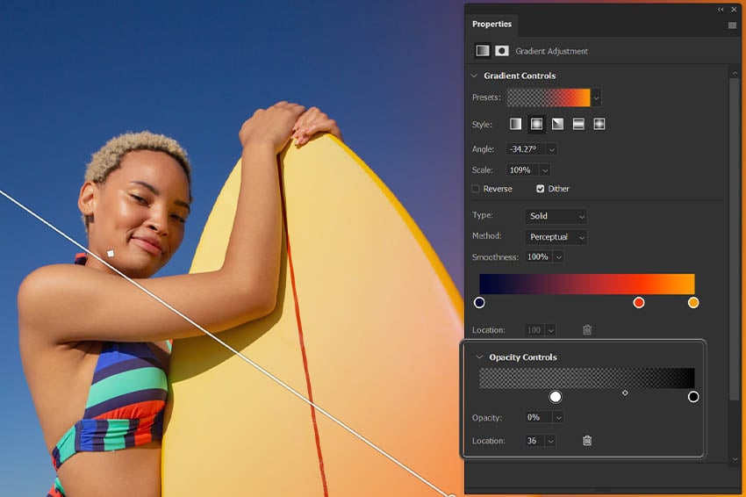Select the orange end color stop
746x497 pixels.
tap(693, 302)
